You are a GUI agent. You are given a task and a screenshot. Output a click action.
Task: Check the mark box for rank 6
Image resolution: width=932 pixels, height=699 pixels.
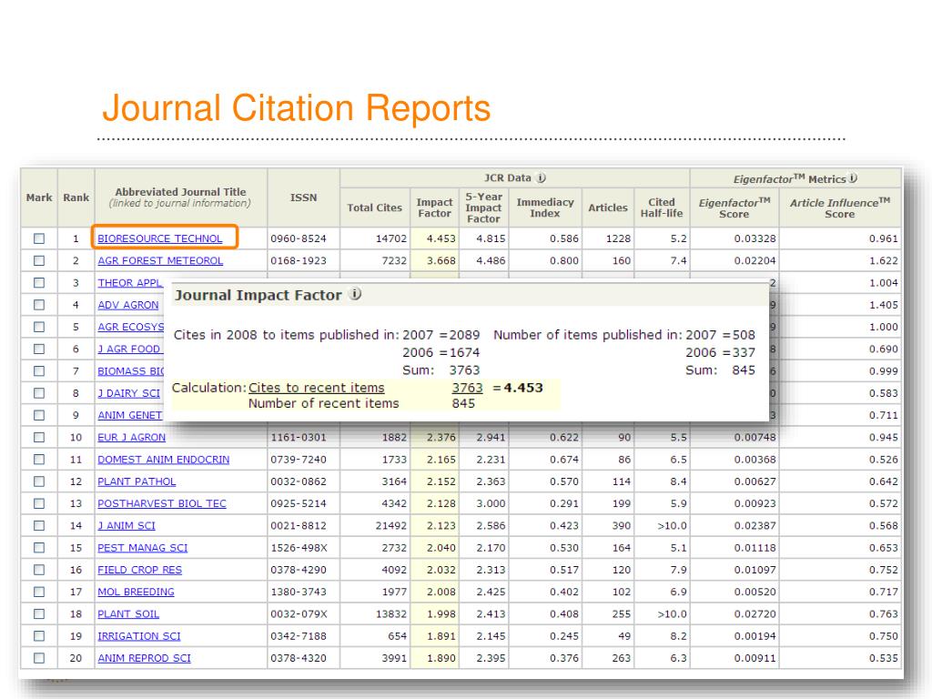tap(39, 349)
